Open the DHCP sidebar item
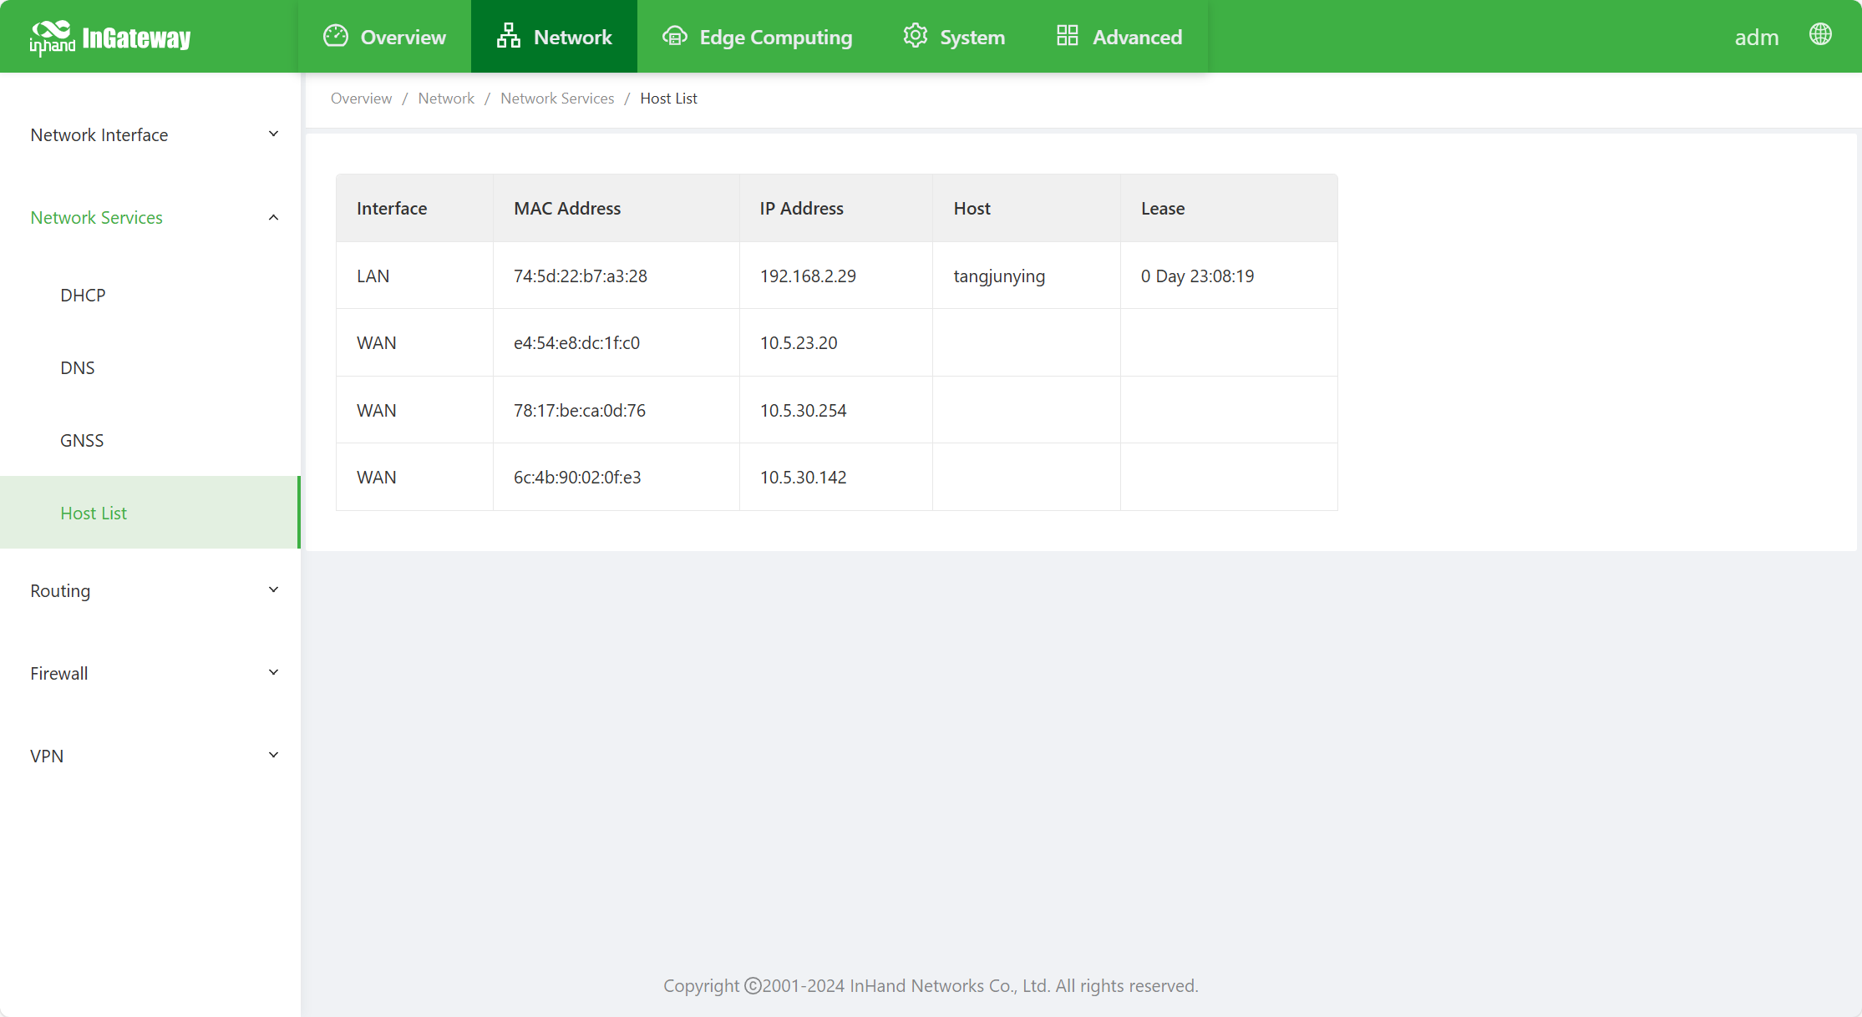This screenshot has height=1017, width=1862. (x=83, y=296)
